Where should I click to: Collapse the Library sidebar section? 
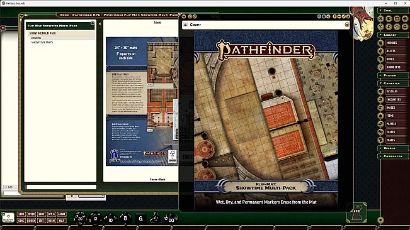point(393,35)
